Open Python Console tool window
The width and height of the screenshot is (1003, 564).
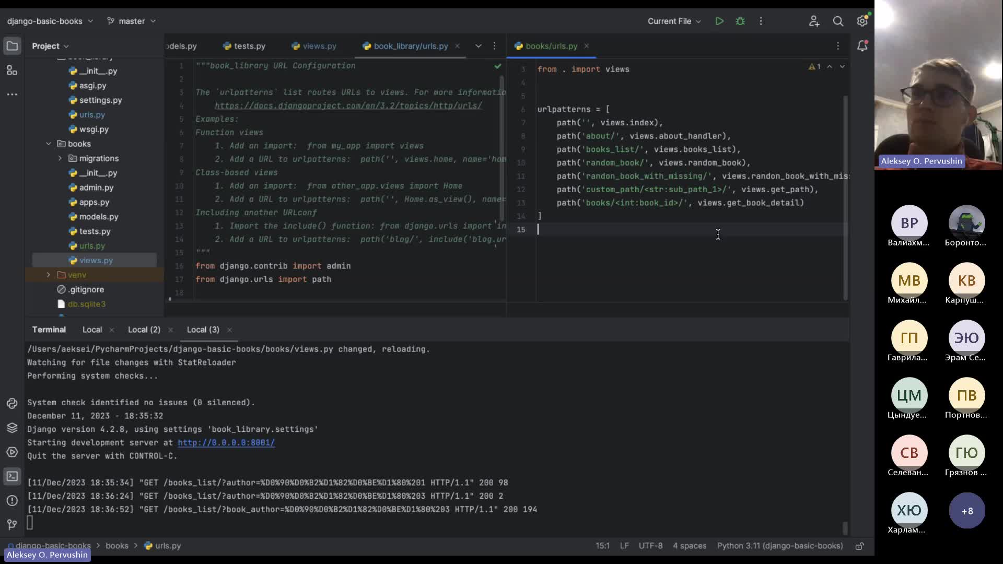click(12, 404)
